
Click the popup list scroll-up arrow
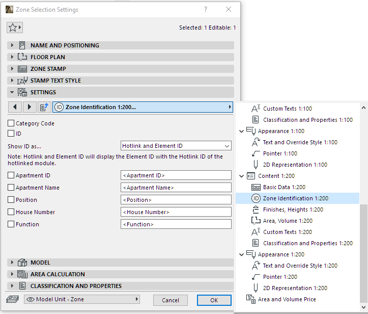pyautogui.click(x=363, y=108)
